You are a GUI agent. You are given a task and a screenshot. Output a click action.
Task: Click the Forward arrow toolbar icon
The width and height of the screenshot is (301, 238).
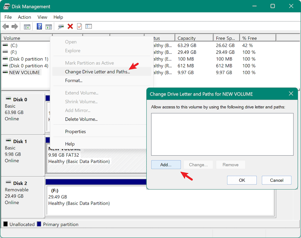click(14, 26)
